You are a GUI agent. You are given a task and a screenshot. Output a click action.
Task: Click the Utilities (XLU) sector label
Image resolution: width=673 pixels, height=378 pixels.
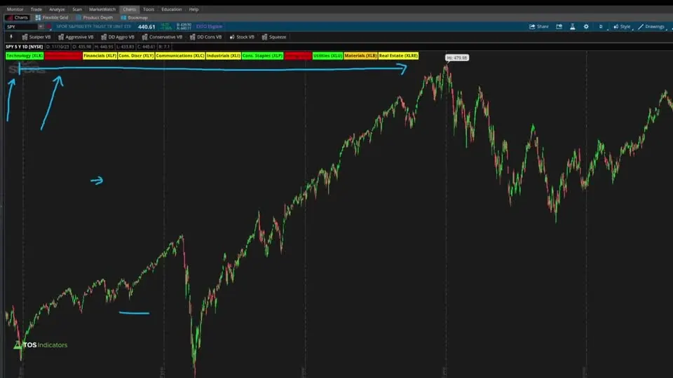(327, 56)
